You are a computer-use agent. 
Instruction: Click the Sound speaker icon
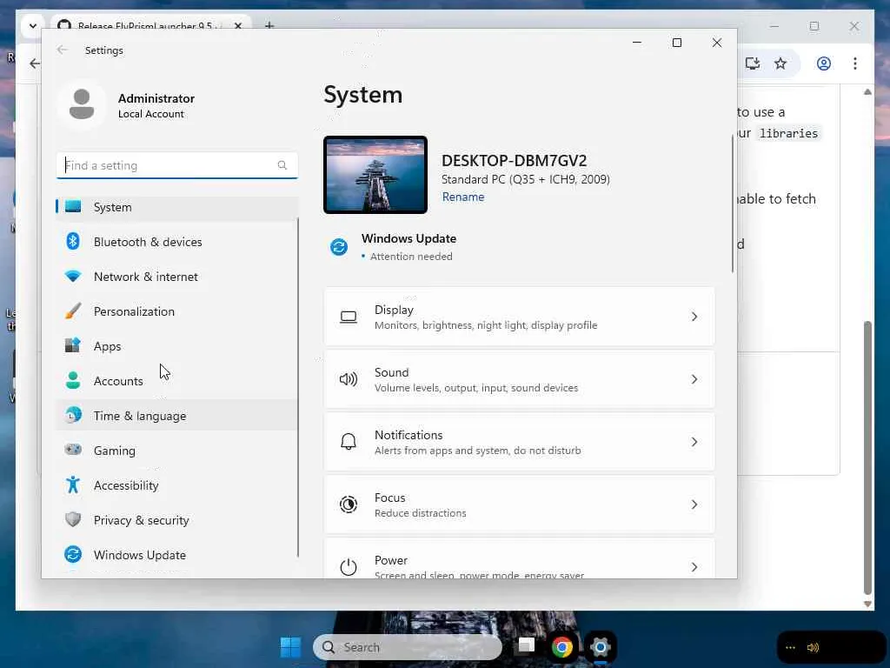pyautogui.click(x=349, y=379)
